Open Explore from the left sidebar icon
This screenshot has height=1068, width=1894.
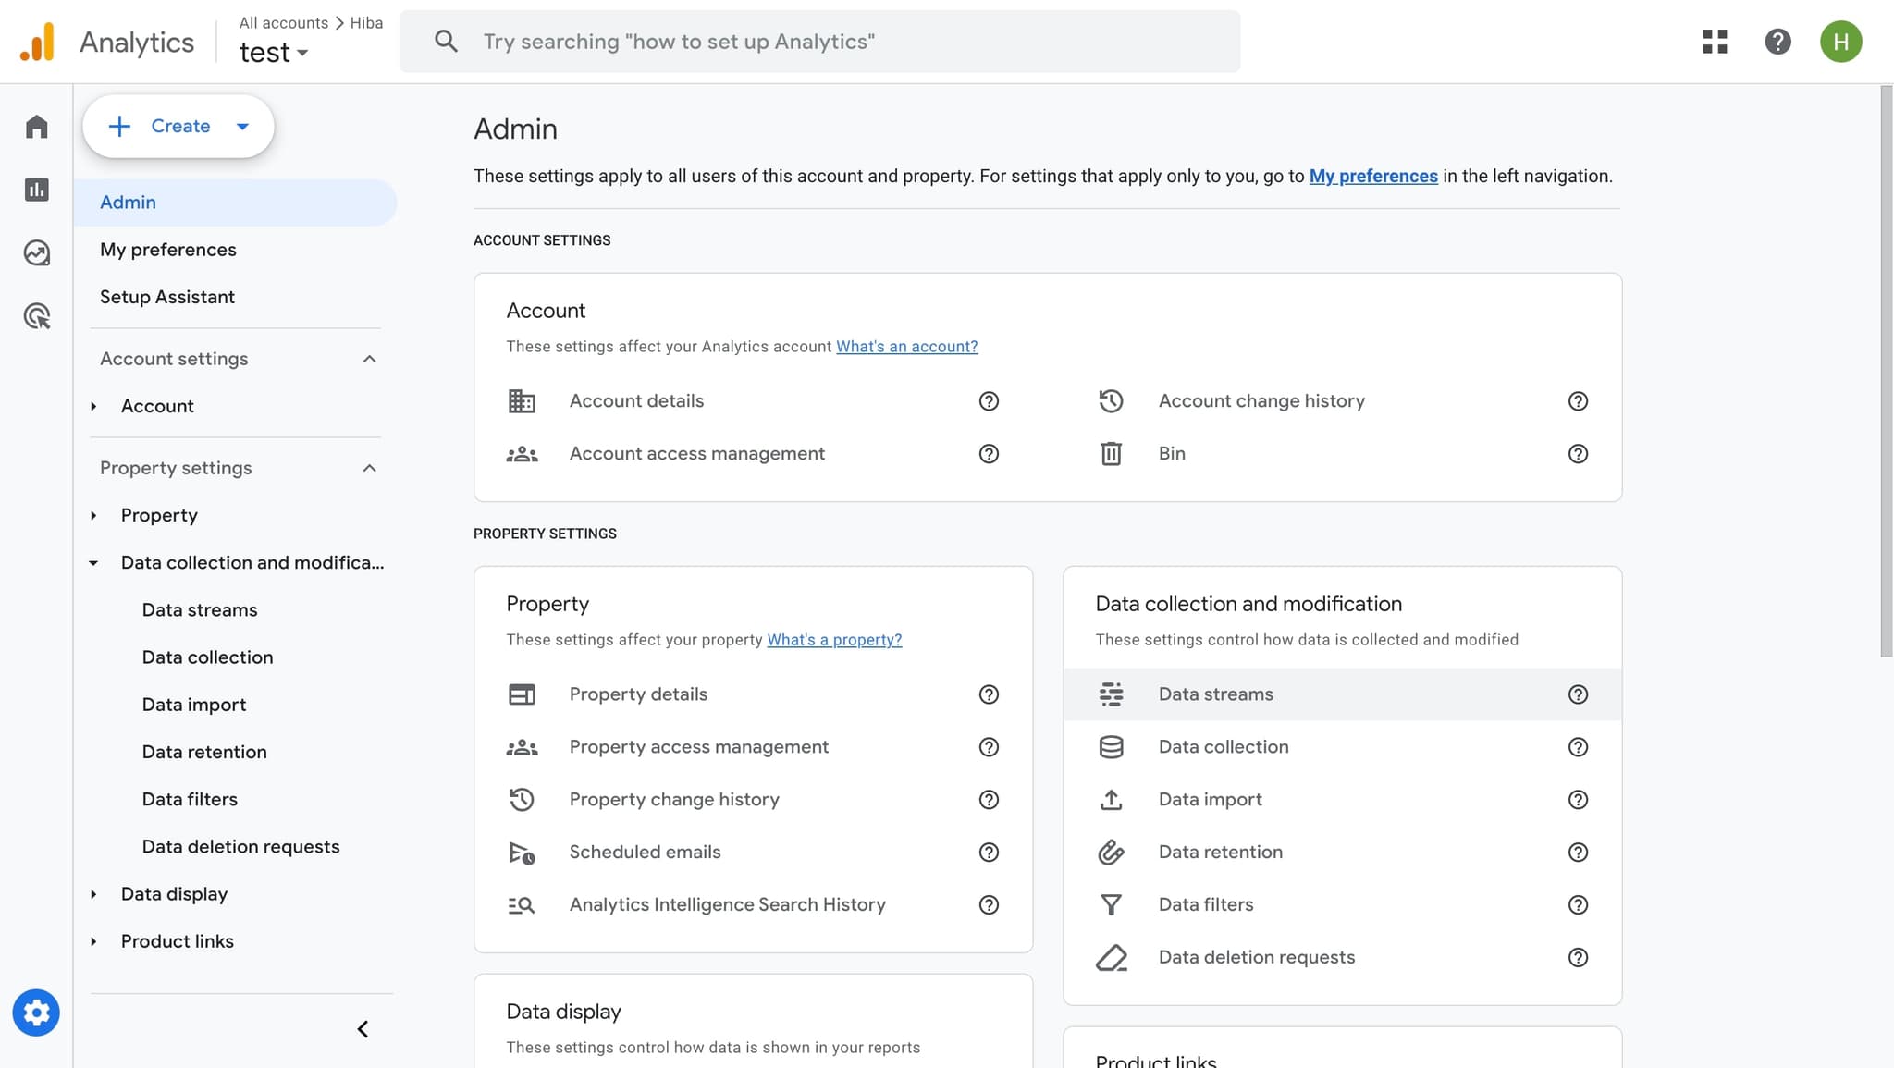tap(36, 252)
